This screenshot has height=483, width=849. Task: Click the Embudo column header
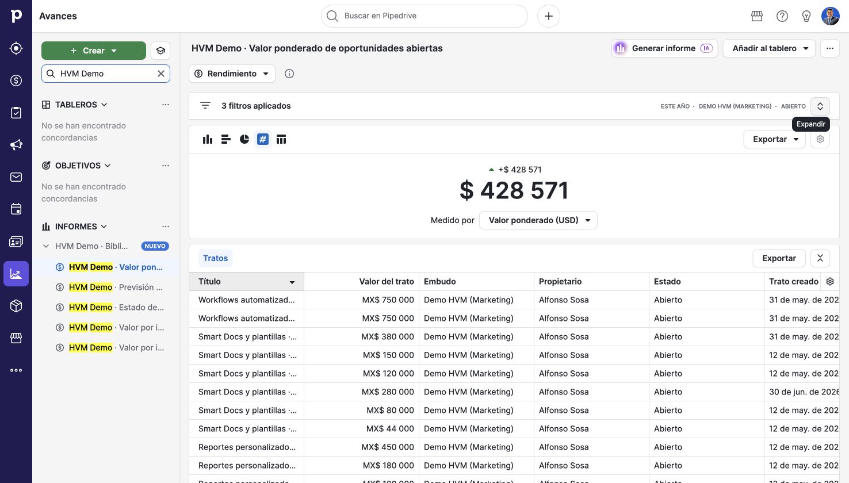[x=476, y=282]
